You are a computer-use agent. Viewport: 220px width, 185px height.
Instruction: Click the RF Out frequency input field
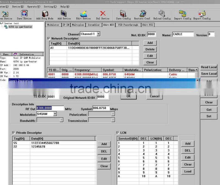coord(50,108)
